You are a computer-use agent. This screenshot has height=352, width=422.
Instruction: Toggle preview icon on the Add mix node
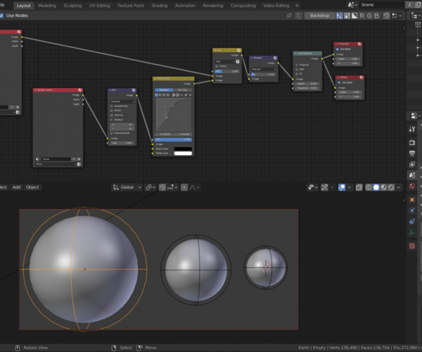click(238, 50)
